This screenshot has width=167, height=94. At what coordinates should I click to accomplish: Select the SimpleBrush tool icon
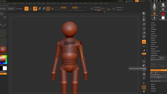(x=154, y=14)
